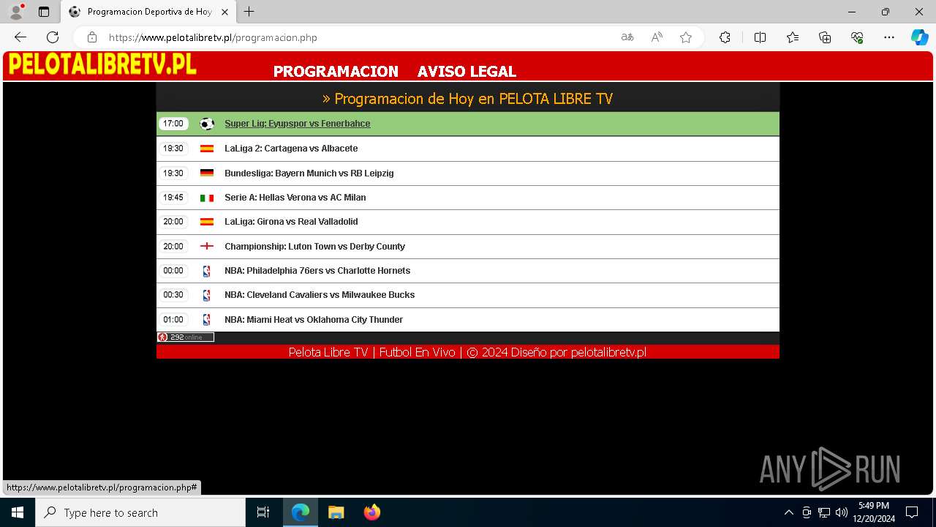
Task: Open the Windows Start menu
Action: click(x=18, y=512)
